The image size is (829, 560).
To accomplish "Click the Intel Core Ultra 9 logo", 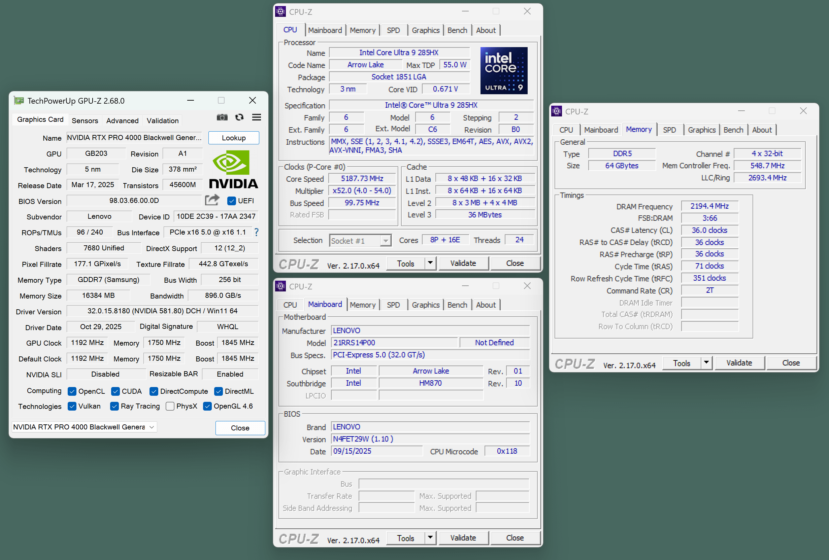I will [503, 71].
